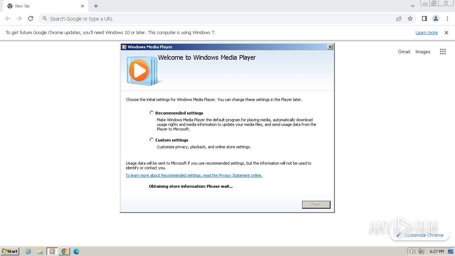Screen dimensions: 455x256
Task: Go back in Chrome
Action: tap(8, 18)
